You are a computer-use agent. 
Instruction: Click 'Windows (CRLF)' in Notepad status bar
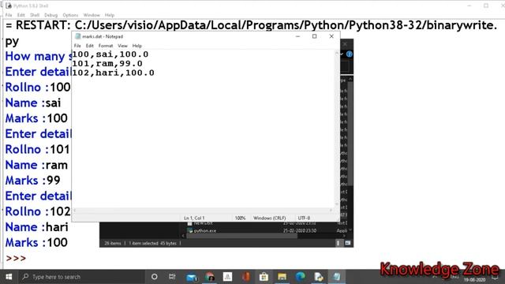coord(270,218)
